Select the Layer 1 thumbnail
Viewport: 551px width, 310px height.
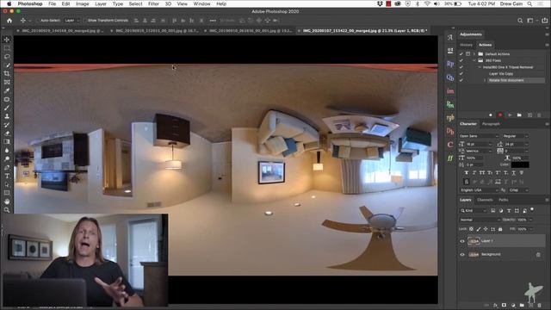(474, 241)
